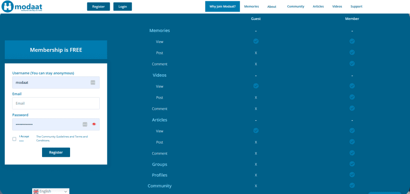Click the Register button in the header
The height and width of the screenshot is (194, 410).
[98, 7]
